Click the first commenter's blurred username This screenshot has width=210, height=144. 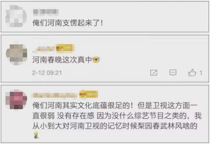[46, 12]
